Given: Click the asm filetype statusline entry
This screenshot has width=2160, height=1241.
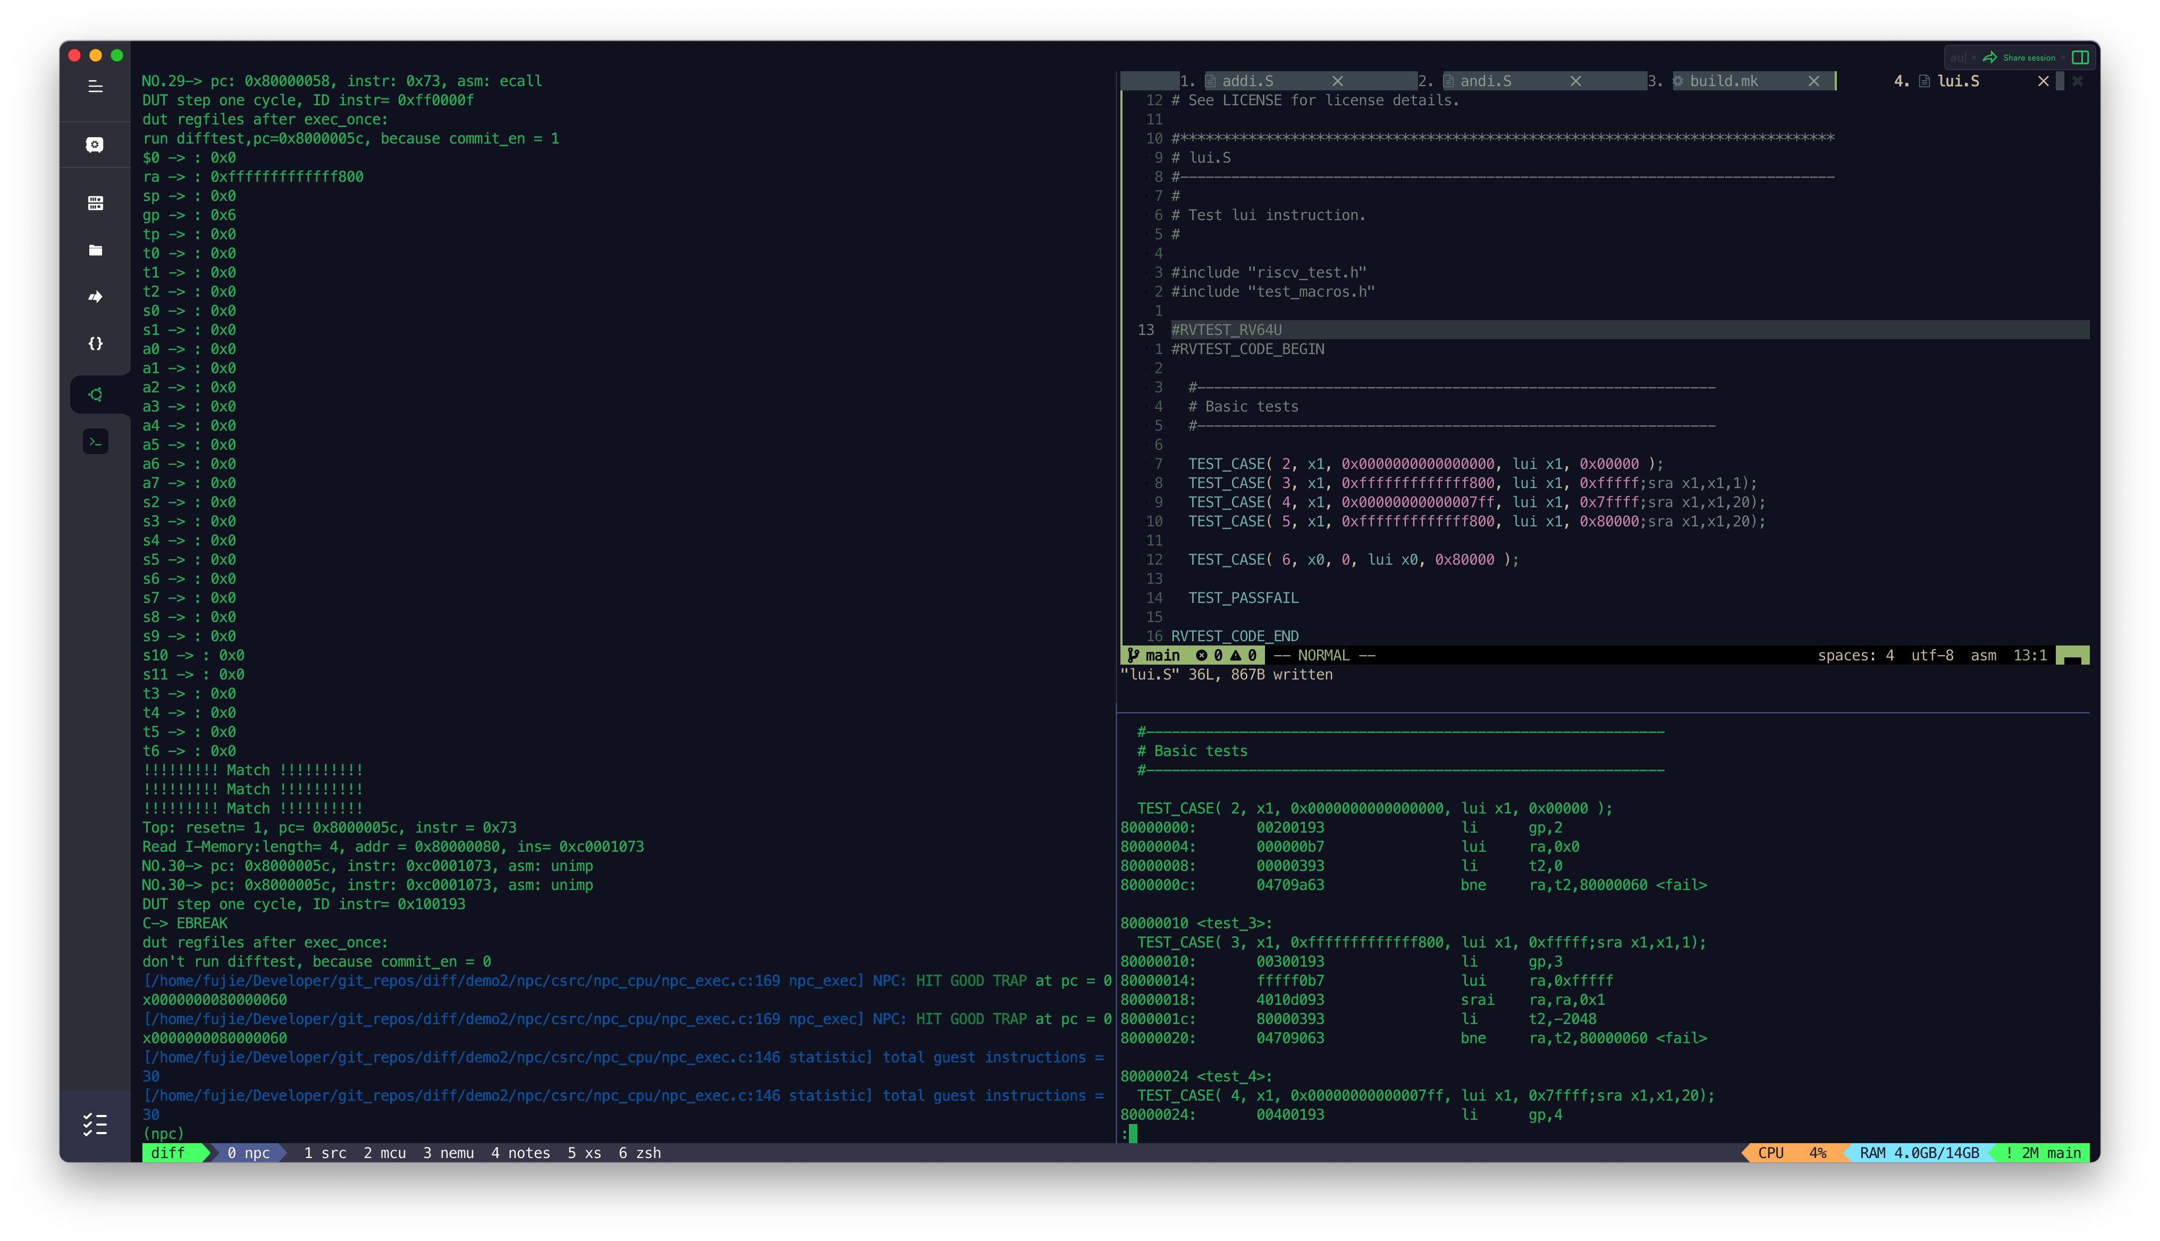Looking at the screenshot, I should coord(1983,655).
